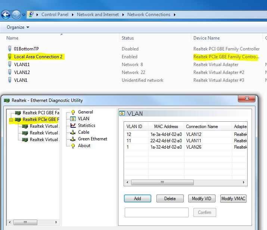Screen dimensions: 267x230
Task: Click third Realtek Virtual card icon
Action: click(x=25, y=140)
